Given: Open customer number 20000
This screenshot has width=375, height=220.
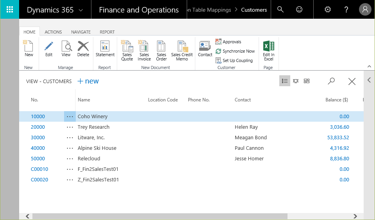Looking at the screenshot, I should (38, 127).
